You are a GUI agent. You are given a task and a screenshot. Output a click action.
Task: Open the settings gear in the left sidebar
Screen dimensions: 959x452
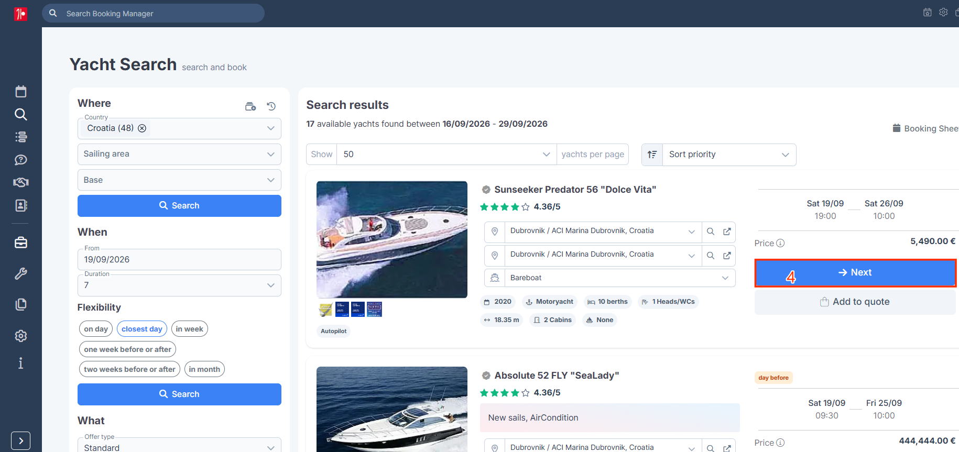click(x=21, y=336)
